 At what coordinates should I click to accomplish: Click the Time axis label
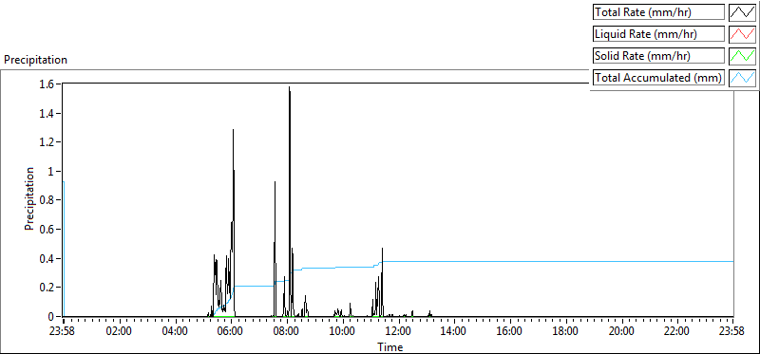(390, 347)
